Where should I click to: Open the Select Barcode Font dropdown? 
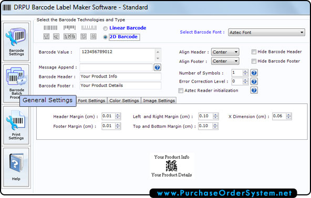(266, 32)
